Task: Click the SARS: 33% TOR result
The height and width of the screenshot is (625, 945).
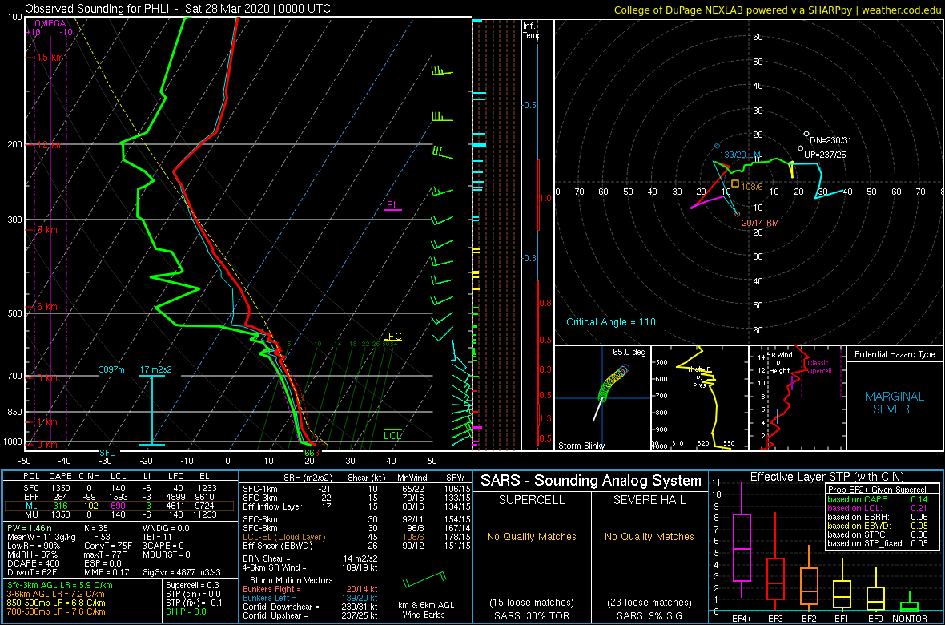Action: click(533, 615)
